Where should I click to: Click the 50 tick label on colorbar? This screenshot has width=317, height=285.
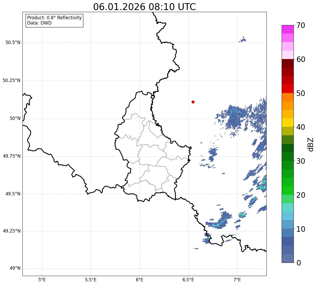301,93
